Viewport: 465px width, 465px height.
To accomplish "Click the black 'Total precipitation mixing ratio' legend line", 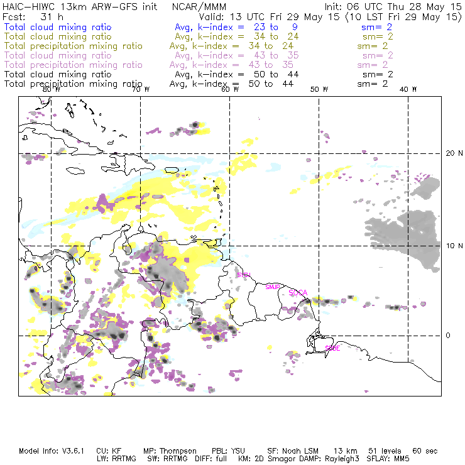I will pyautogui.click(x=74, y=84).
